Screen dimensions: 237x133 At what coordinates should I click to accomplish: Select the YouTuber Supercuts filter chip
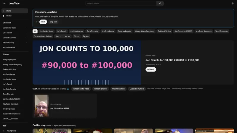[x=204, y=31]
